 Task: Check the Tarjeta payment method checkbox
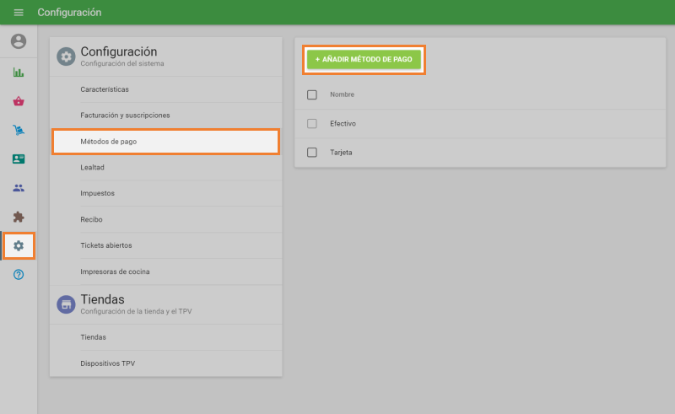click(312, 153)
